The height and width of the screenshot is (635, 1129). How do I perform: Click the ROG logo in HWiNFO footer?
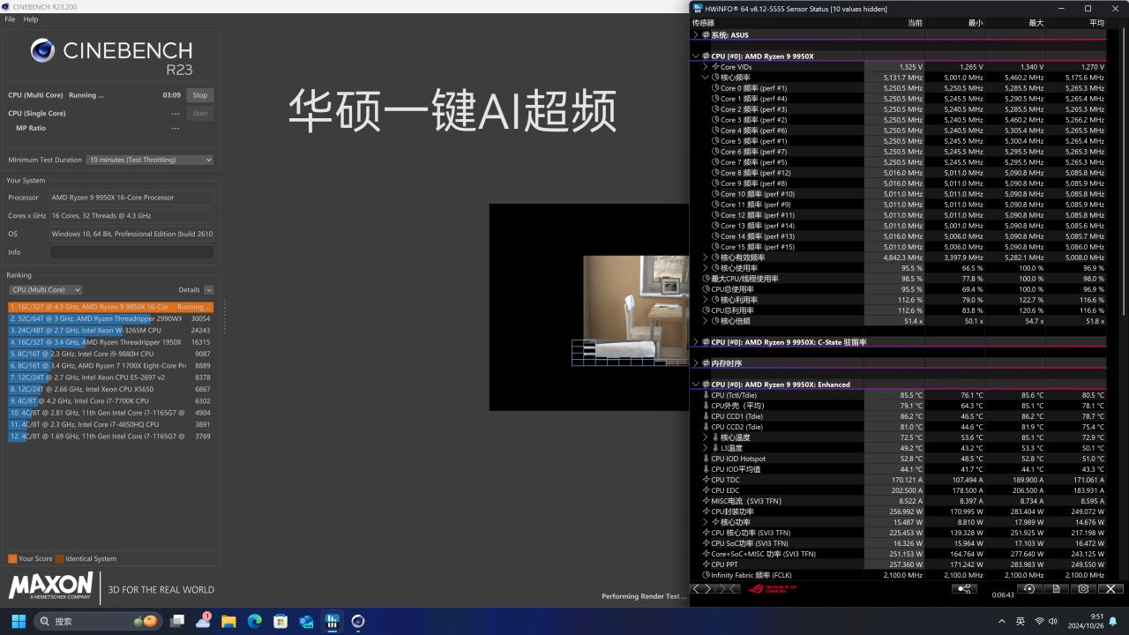pyautogui.click(x=771, y=589)
